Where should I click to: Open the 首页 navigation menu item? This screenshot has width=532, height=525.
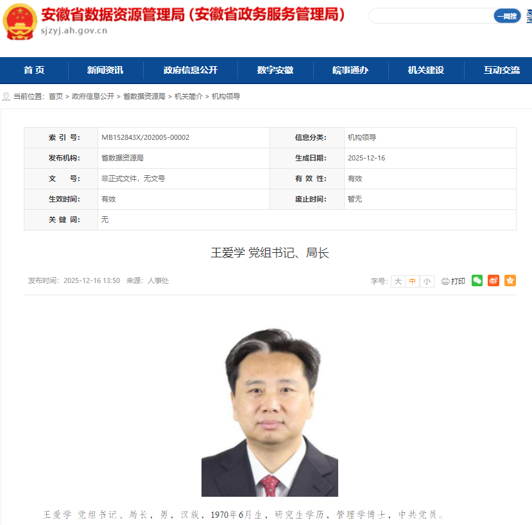(x=34, y=70)
